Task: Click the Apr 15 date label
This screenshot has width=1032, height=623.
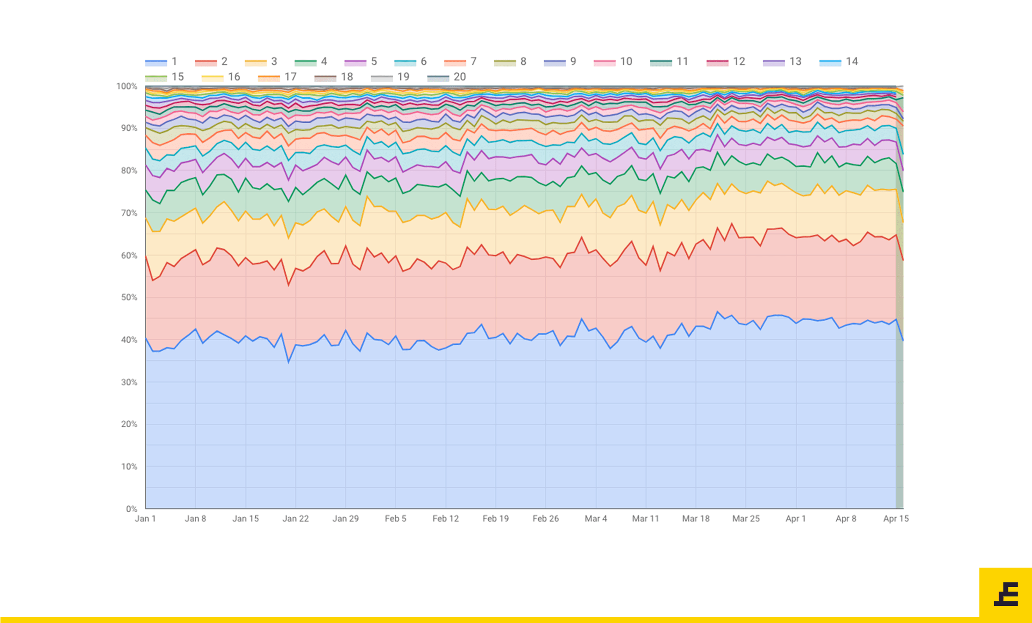Action: coord(896,519)
